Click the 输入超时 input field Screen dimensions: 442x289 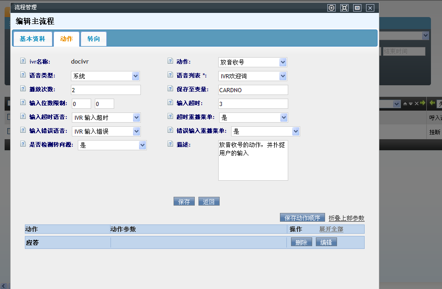pos(253,104)
